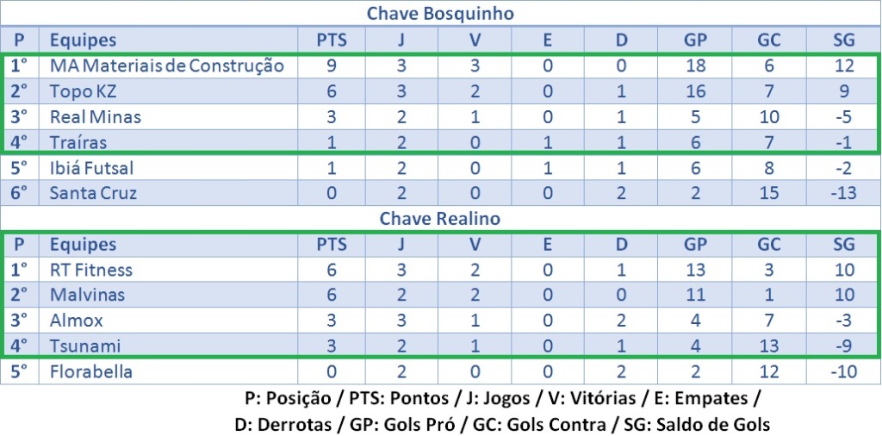Click the RT Fitness team cell
This screenshot has height=436, width=882.
click(90, 270)
